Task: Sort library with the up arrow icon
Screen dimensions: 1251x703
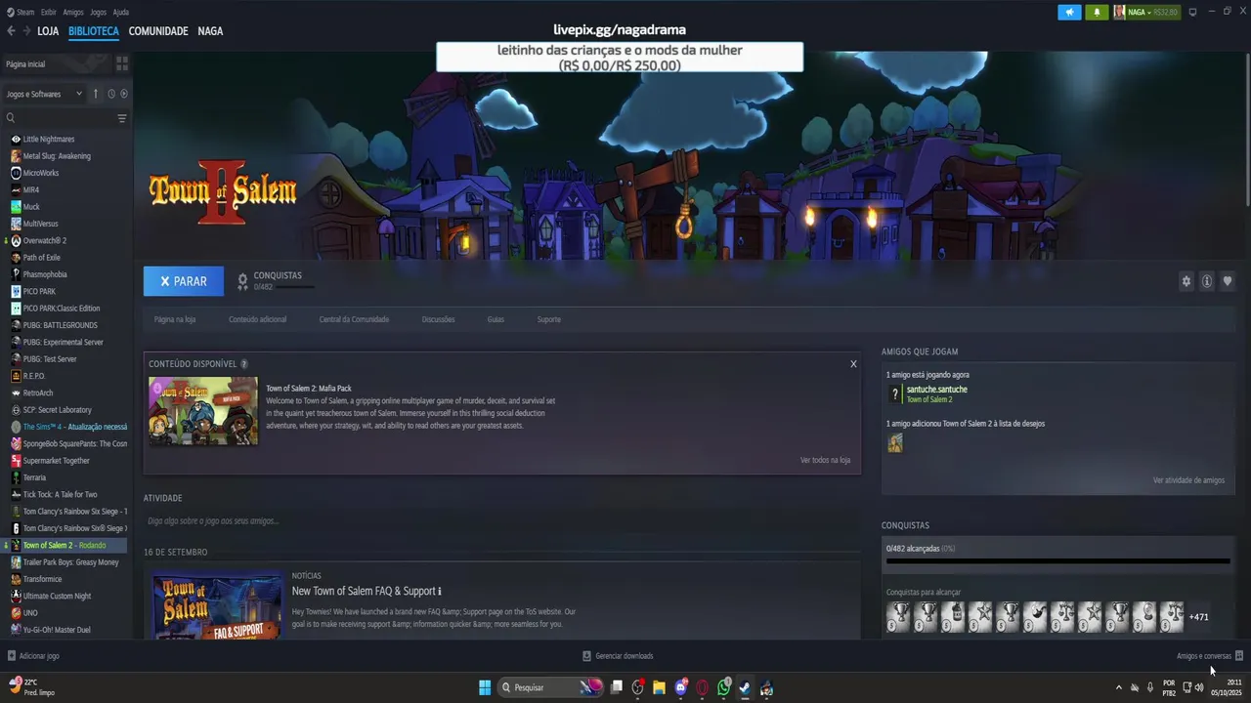Action: (96, 94)
